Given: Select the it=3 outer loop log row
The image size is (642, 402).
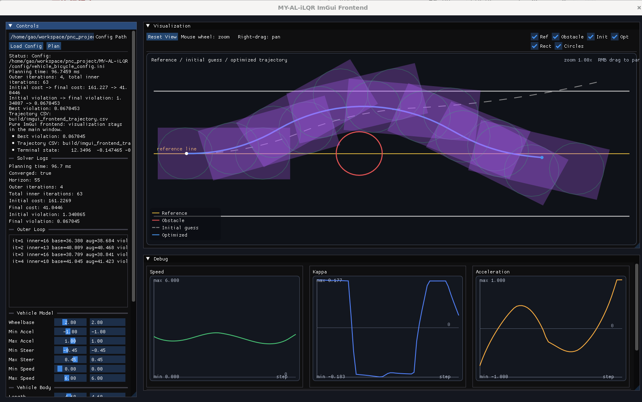Looking at the screenshot, I should (x=70, y=254).
